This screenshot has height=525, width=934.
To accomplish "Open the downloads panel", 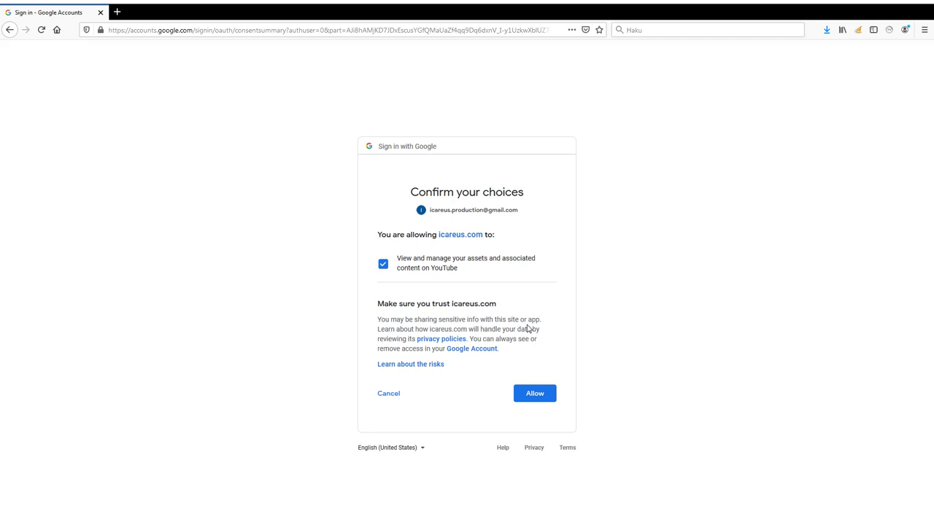I will coord(827,30).
